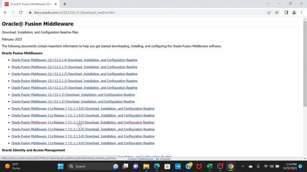Viewport: 307px width, 172px height.
Task: Show hidden system tray icons
Action: (x=243, y=166)
